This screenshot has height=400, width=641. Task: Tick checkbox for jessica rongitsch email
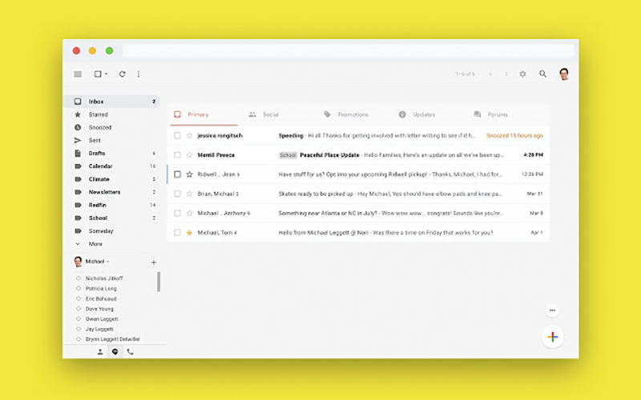coord(177,135)
